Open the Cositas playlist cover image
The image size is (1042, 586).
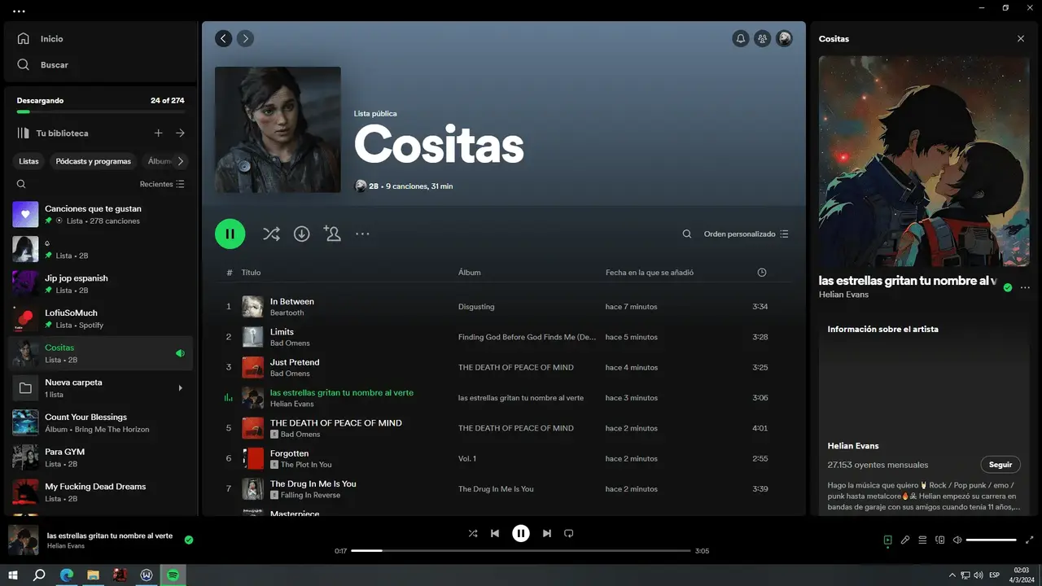278,129
